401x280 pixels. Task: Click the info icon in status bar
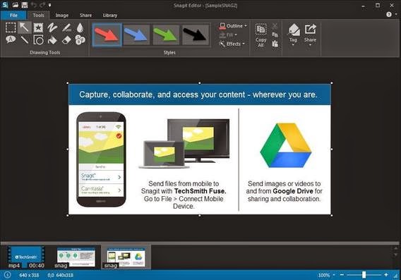[x=8, y=275]
